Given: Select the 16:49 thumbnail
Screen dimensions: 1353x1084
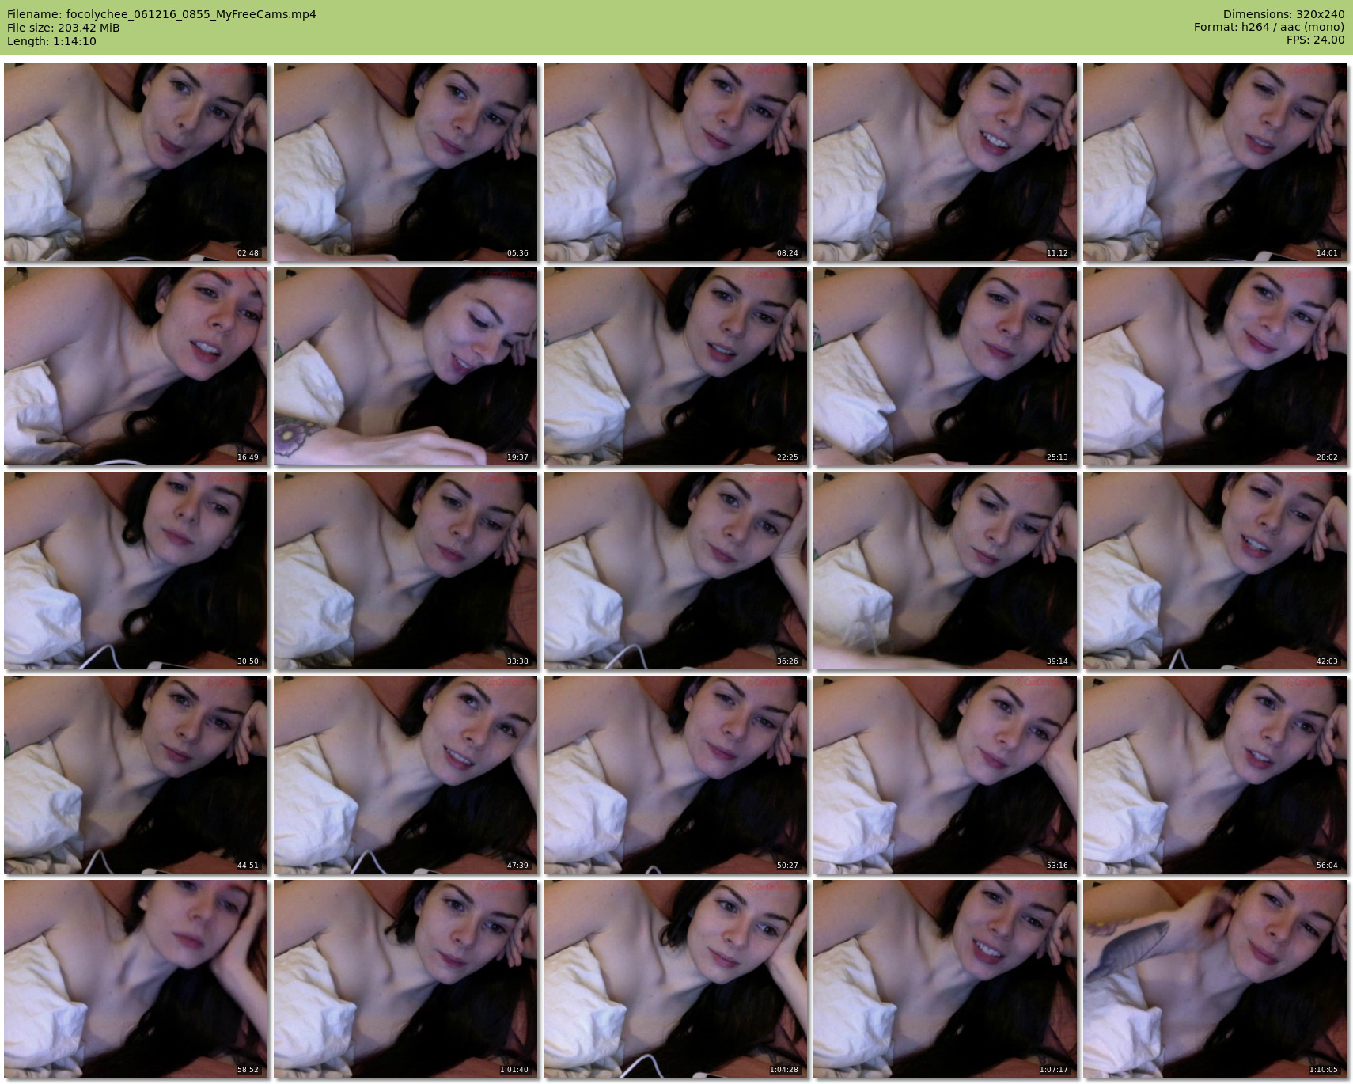Looking at the screenshot, I should coord(136,366).
